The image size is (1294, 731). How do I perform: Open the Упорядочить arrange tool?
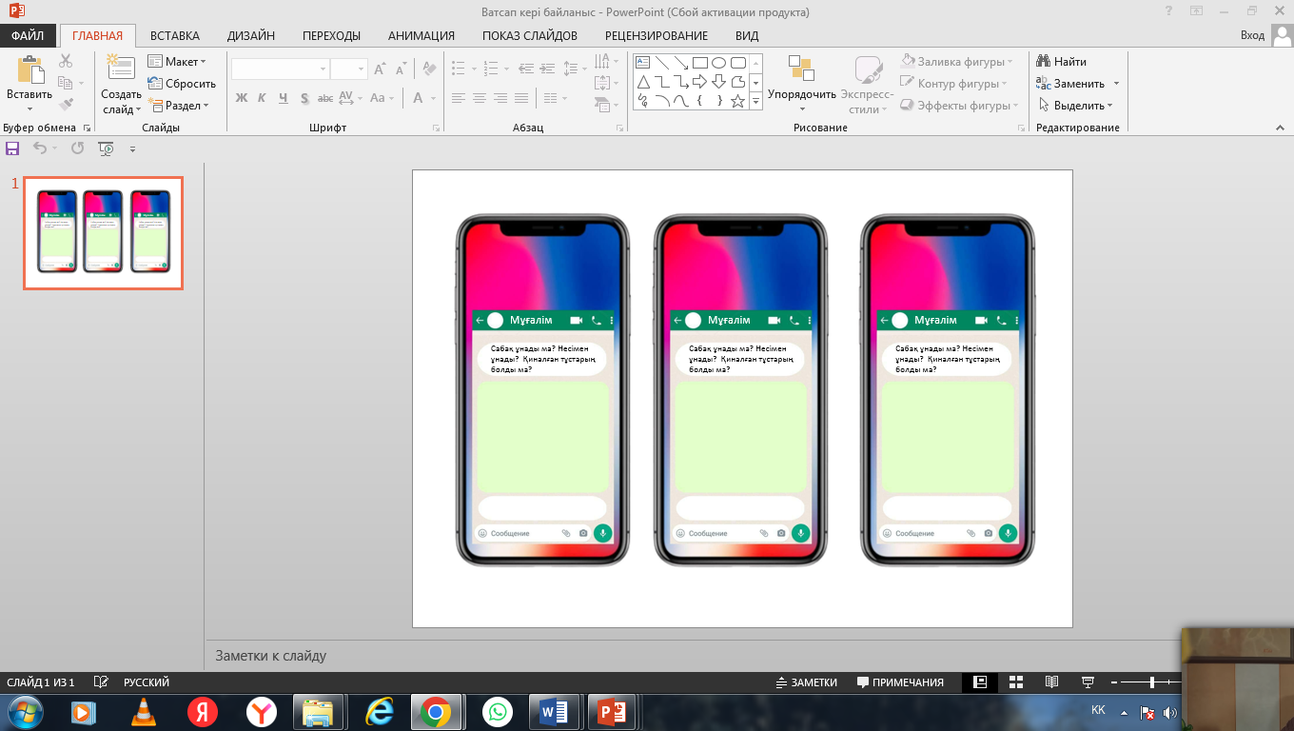point(801,81)
